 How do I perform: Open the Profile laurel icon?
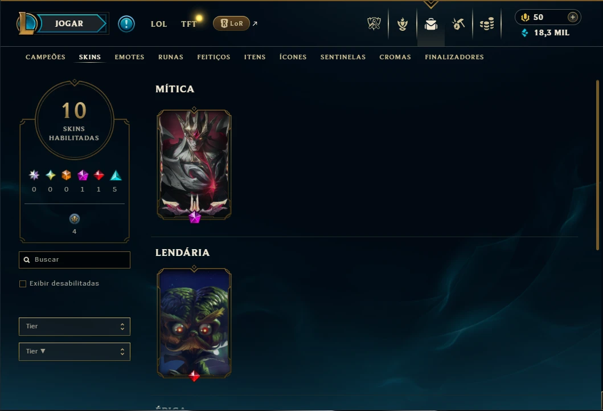coord(402,25)
